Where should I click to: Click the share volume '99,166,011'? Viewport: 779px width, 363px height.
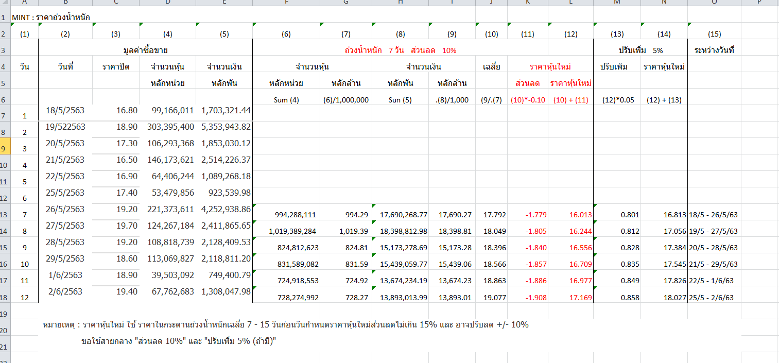(x=173, y=110)
